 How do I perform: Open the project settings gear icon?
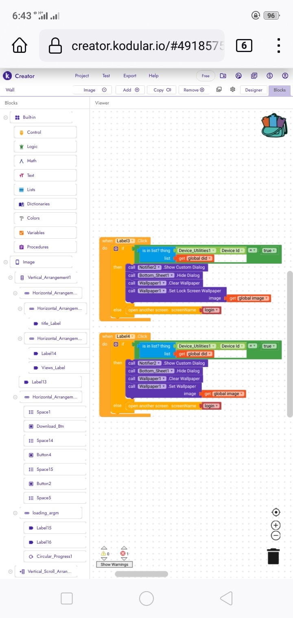tap(232, 89)
